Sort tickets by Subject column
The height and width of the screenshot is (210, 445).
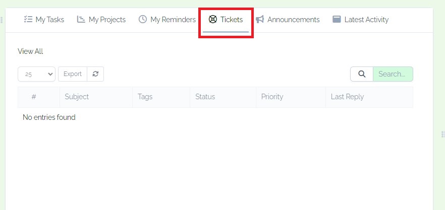tap(96, 97)
